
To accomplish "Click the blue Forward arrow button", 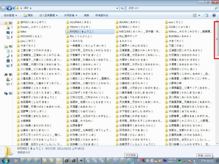I will click(9, 8).
